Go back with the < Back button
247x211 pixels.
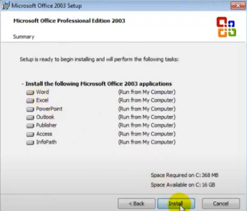[x=136, y=204]
